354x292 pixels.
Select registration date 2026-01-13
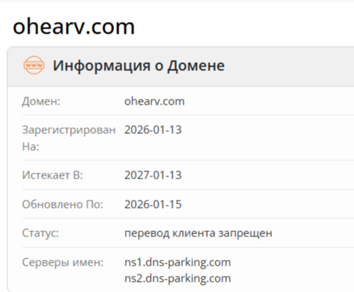pyautogui.click(x=153, y=130)
